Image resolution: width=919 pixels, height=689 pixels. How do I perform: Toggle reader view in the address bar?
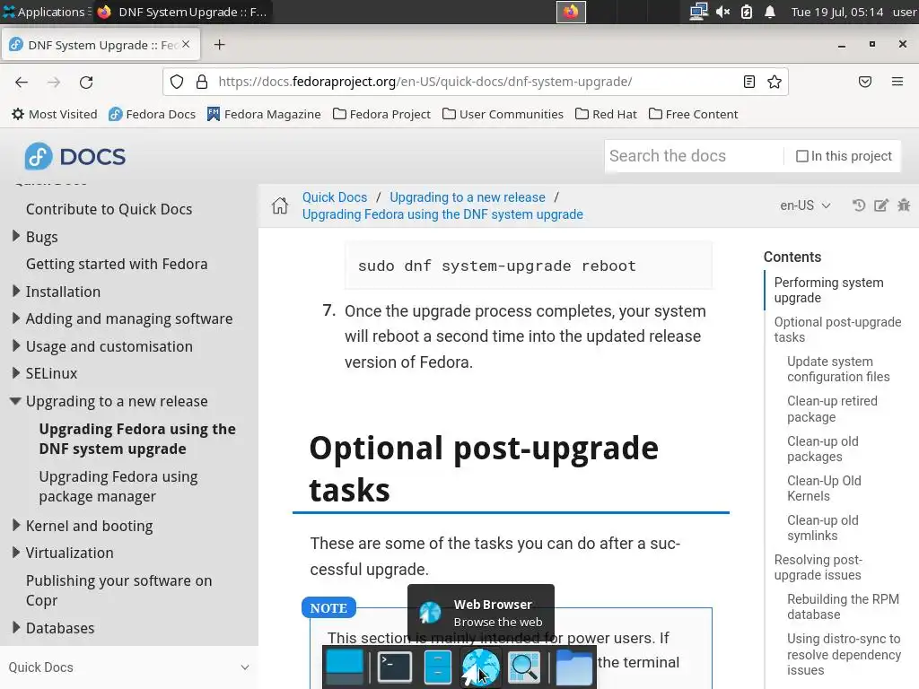click(749, 82)
